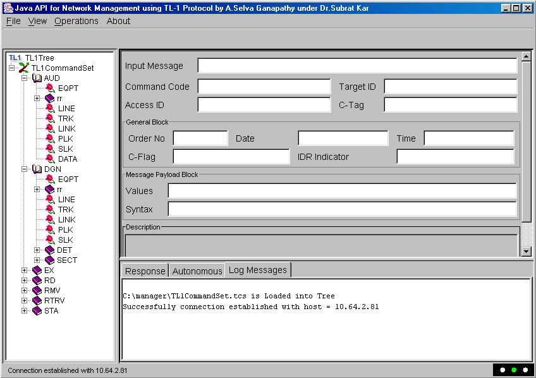This screenshot has width=536, height=378.
Task: Open the File menu
Action: pyautogui.click(x=13, y=21)
